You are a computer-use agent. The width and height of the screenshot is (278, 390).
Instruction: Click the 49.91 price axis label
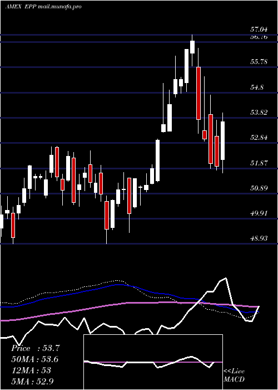click(259, 213)
